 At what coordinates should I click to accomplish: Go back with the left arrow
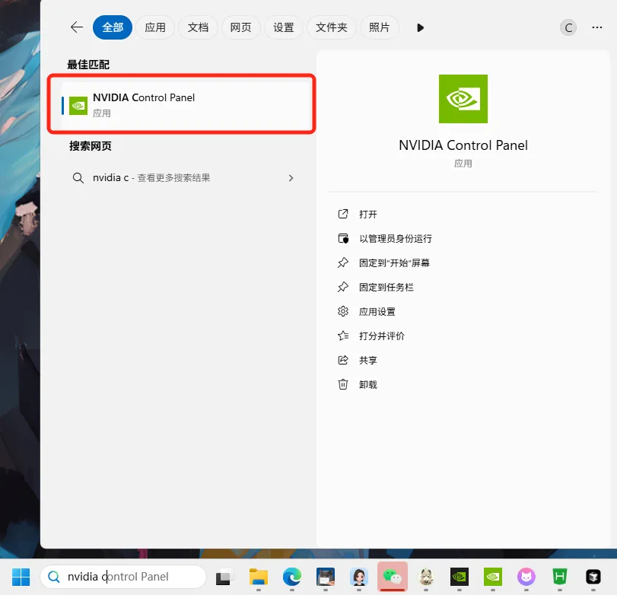point(76,27)
